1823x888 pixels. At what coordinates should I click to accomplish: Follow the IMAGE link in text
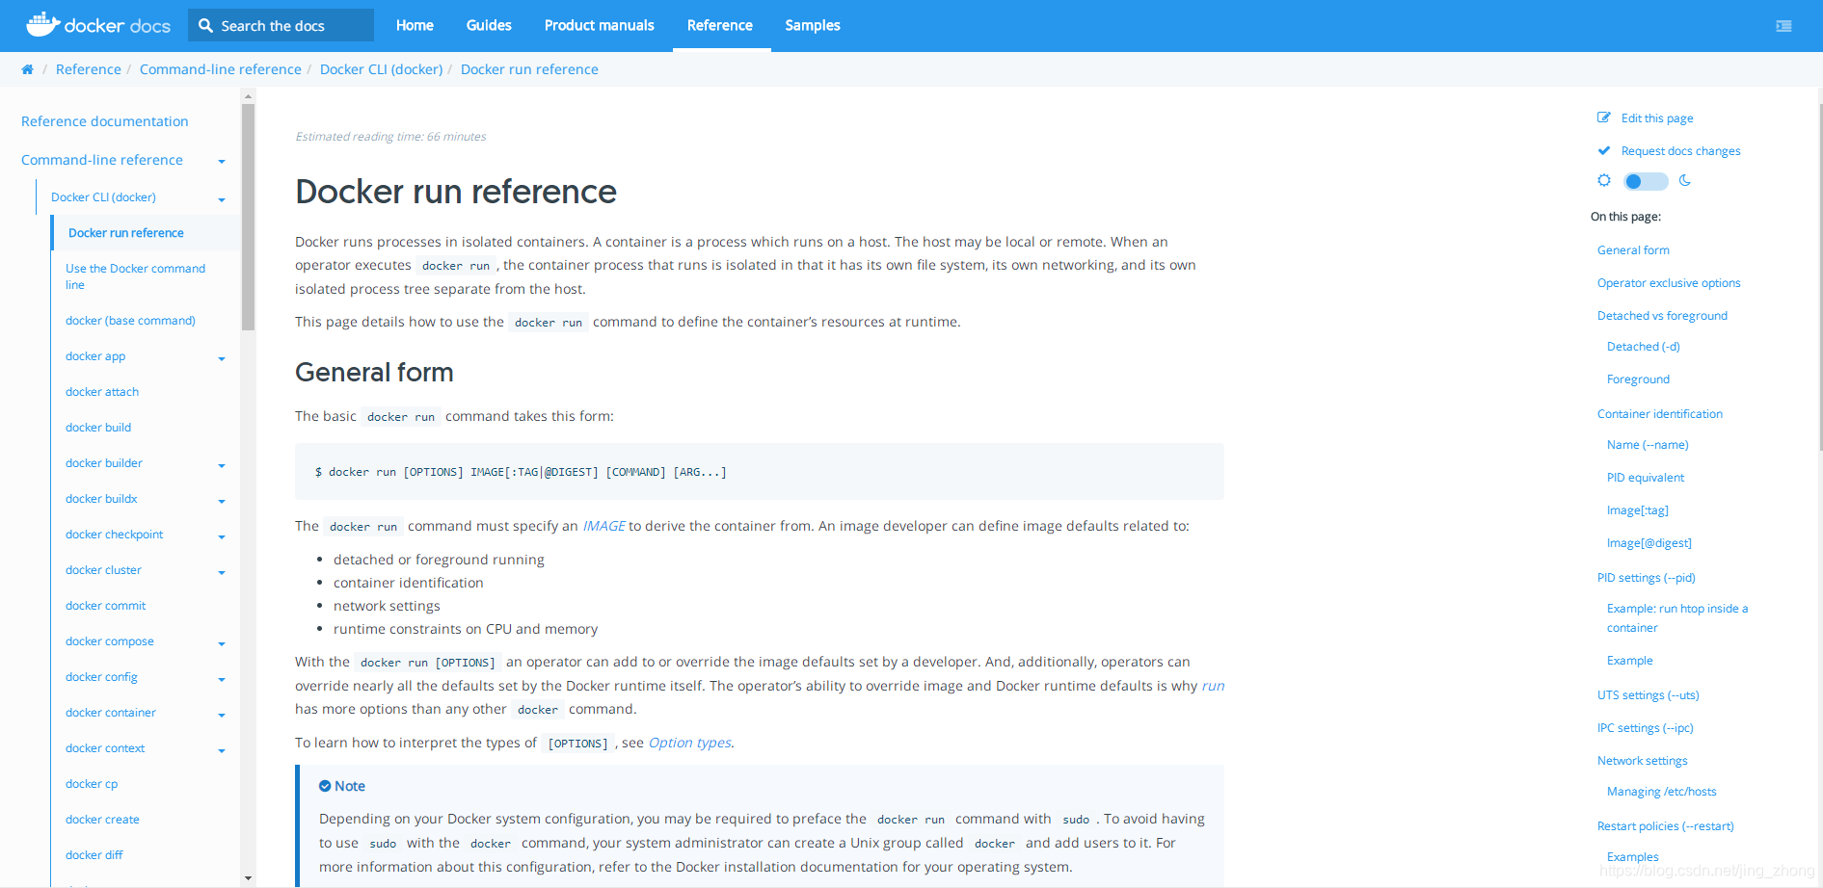[604, 526]
